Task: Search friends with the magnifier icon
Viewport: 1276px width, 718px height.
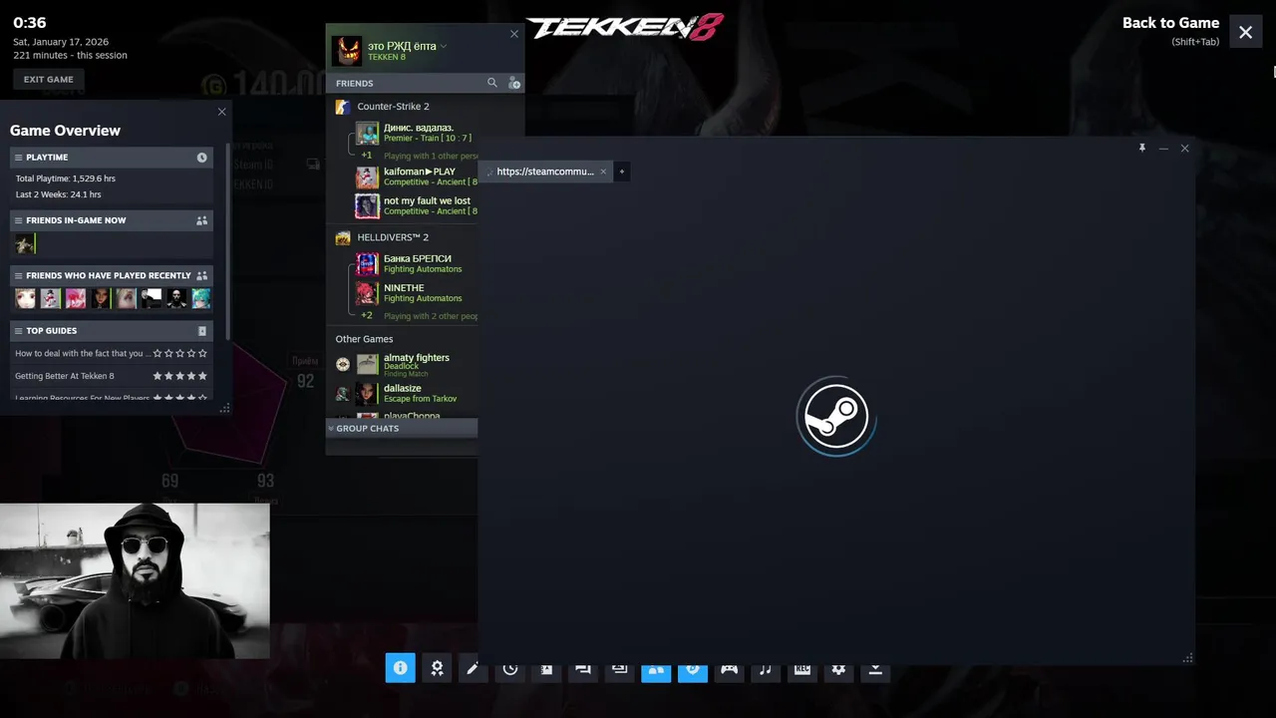Action: [x=491, y=83]
